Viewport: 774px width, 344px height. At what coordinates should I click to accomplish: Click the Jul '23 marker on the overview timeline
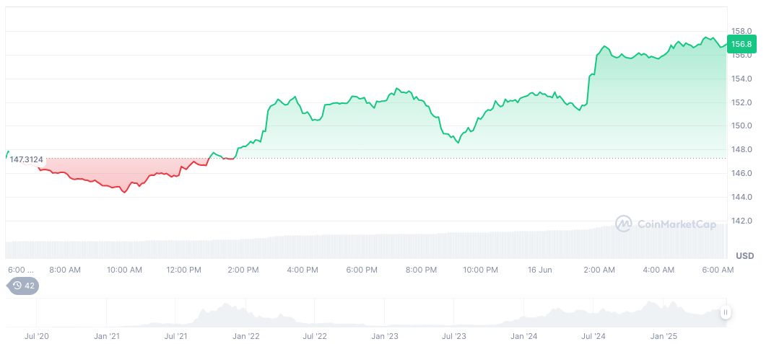453,336
